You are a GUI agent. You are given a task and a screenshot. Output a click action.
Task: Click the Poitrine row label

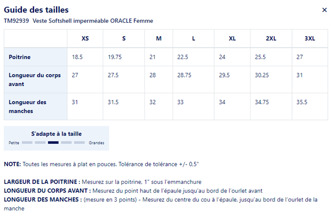click(20, 57)
